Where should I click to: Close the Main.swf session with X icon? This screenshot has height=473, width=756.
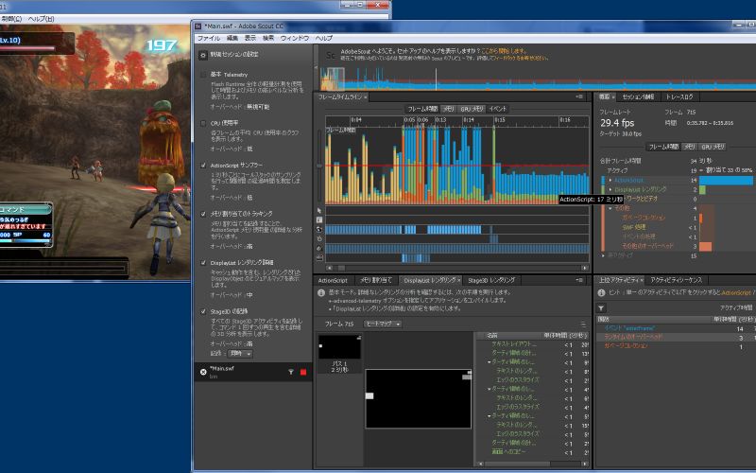[203, 372]
